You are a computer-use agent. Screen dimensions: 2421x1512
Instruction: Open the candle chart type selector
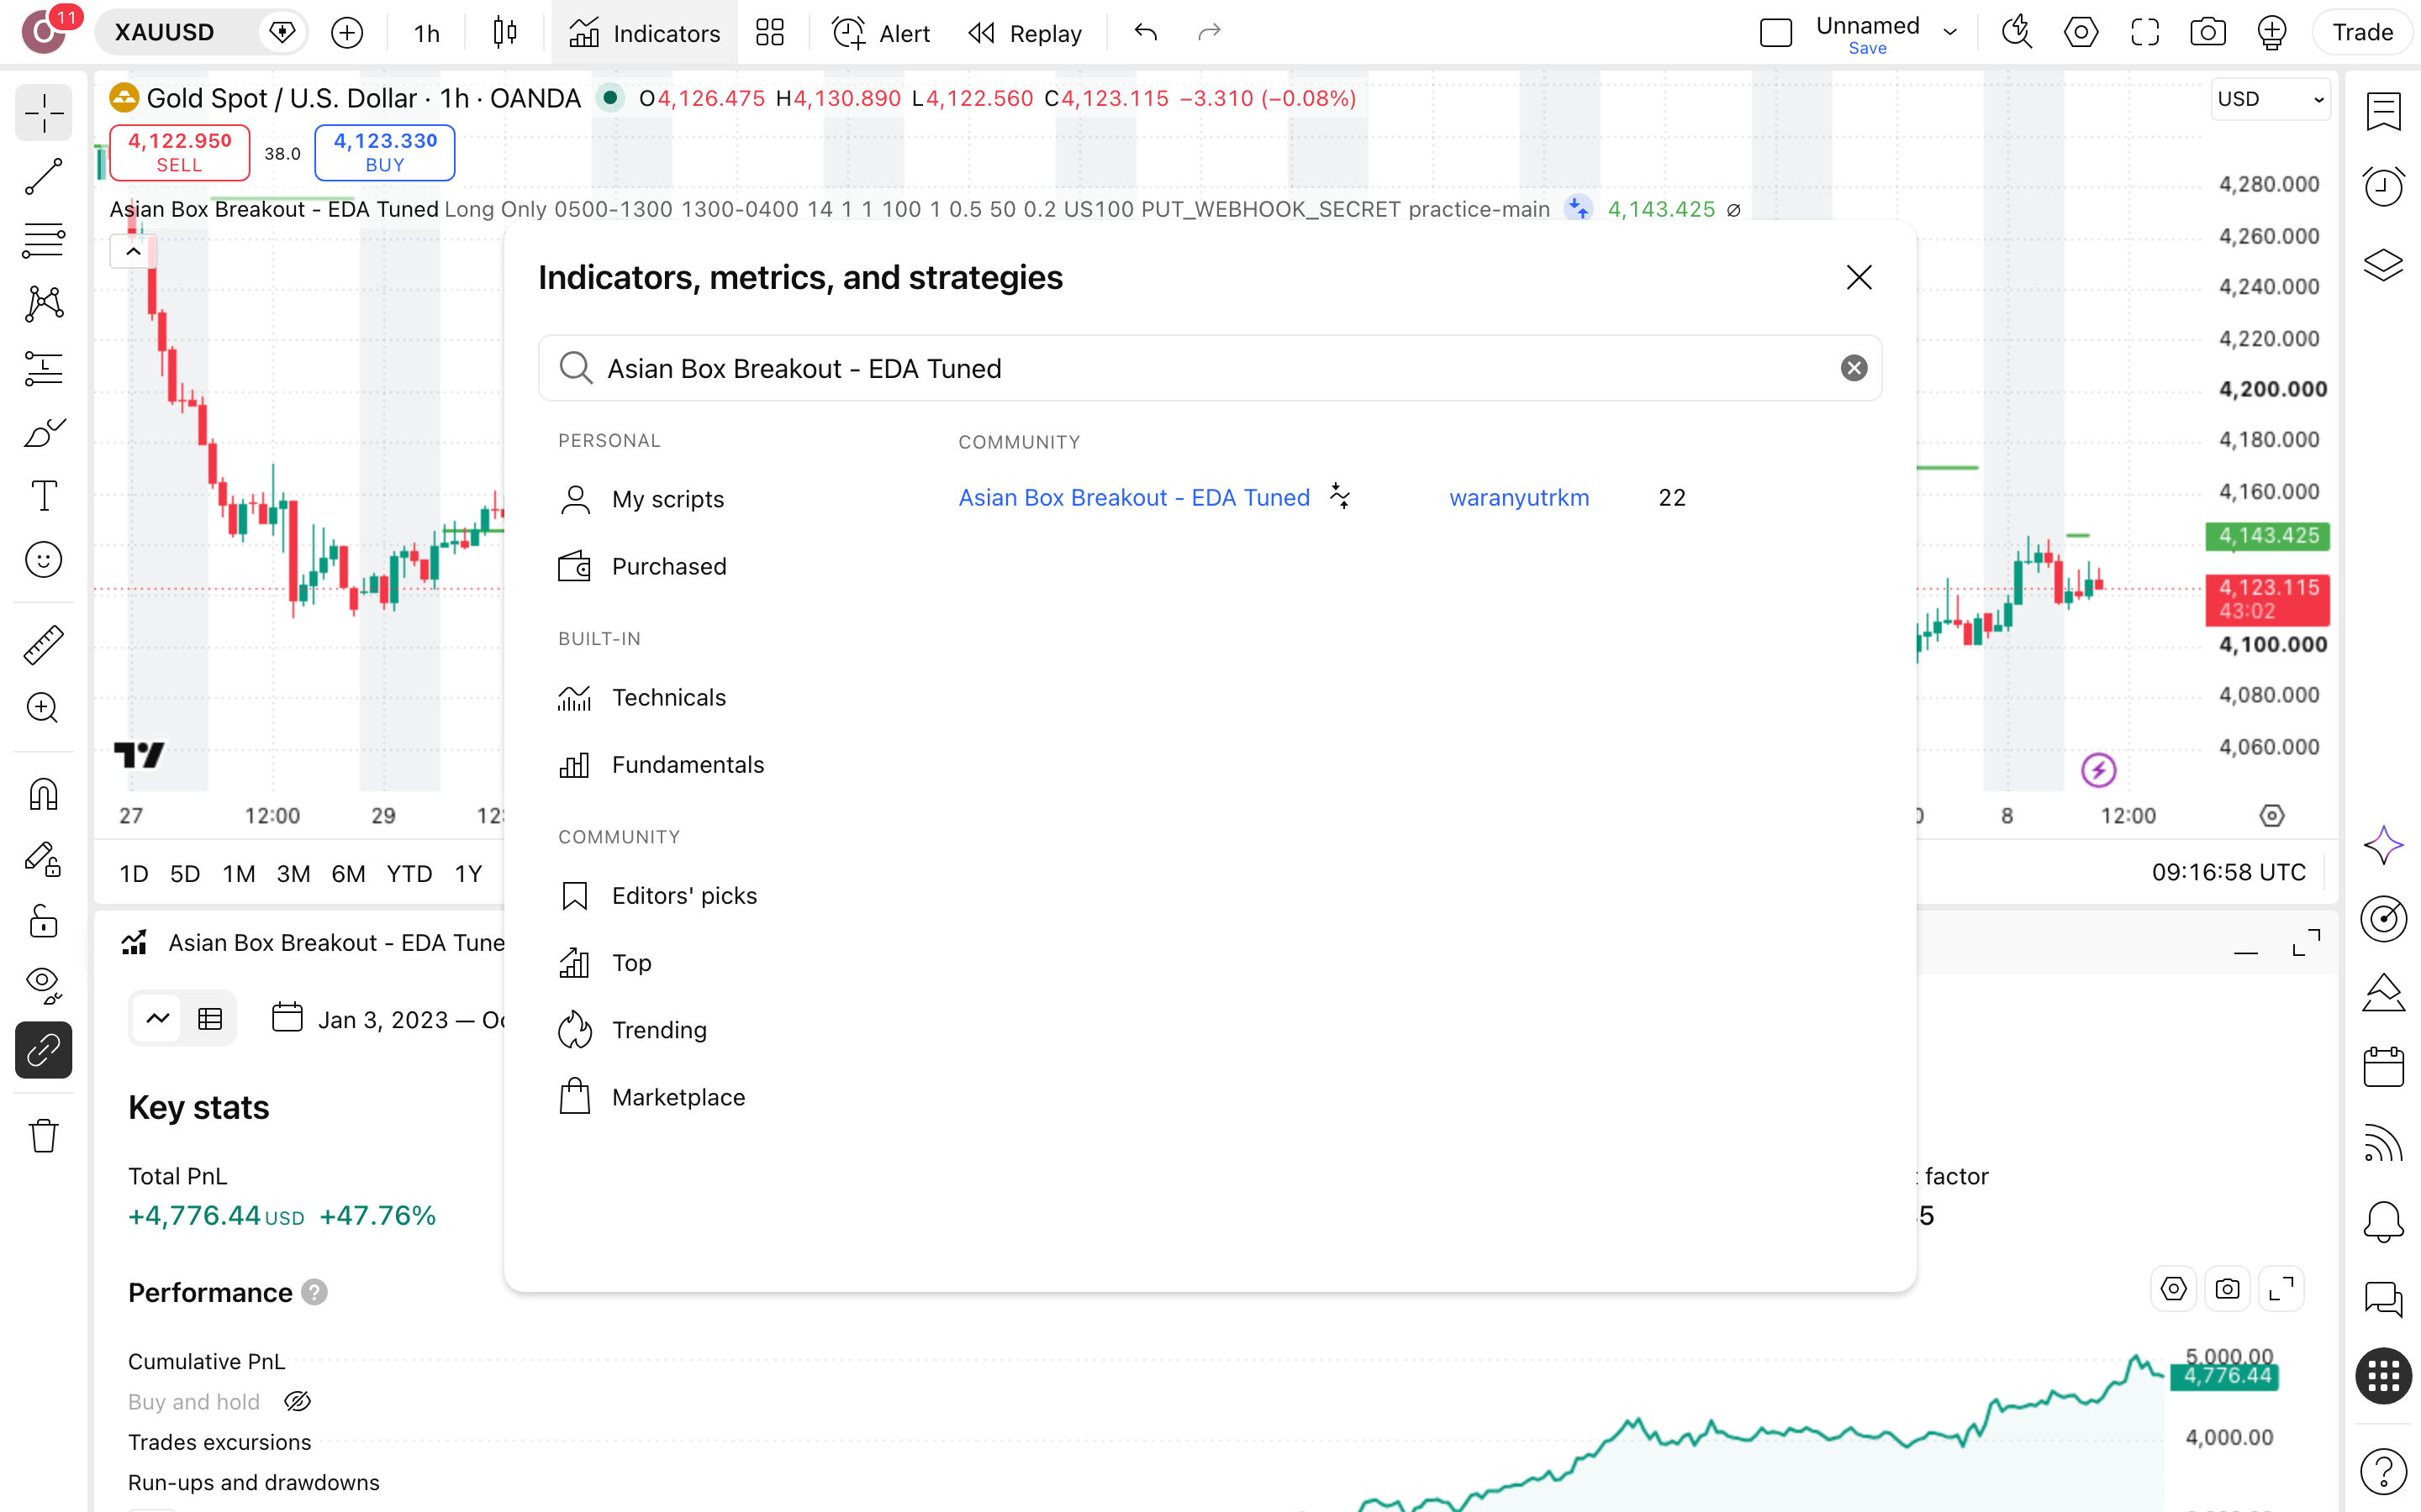click(x=505, y=33)
